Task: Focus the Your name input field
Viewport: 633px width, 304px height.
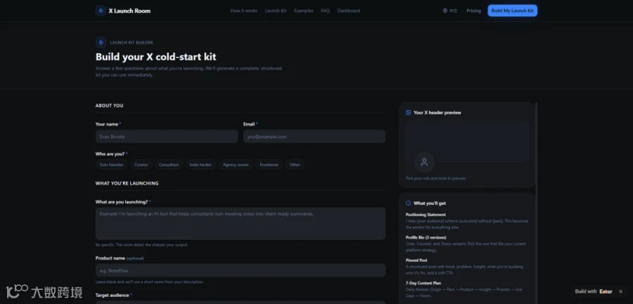Action: pos(167,136)
